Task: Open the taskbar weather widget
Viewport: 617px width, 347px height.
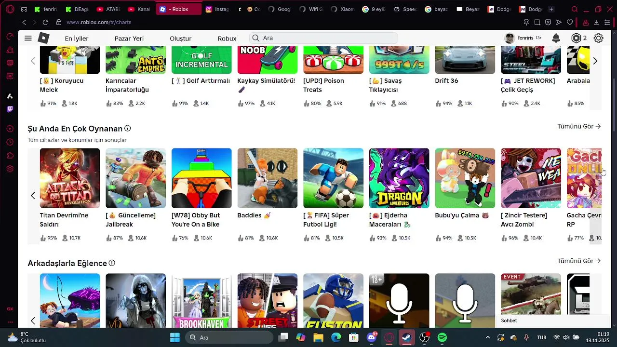Action: 27,337
